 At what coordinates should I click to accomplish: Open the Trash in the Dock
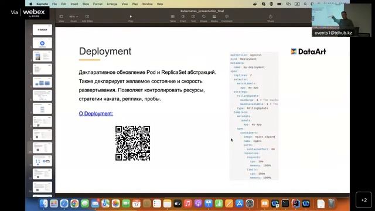point(331,203)
